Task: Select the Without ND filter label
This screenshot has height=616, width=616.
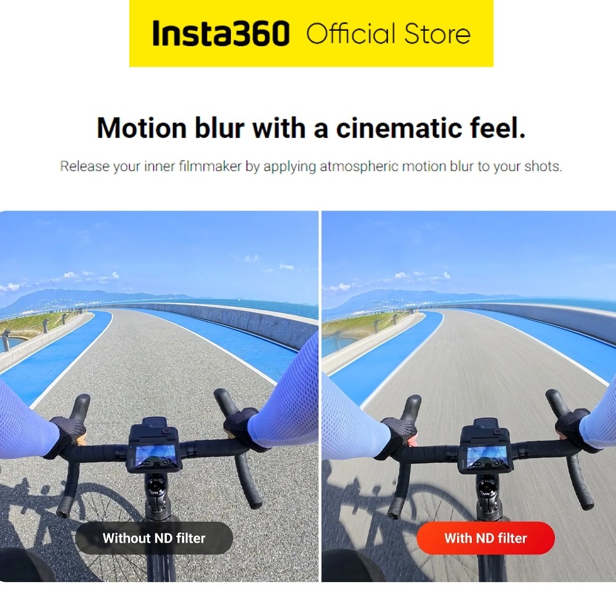Action: [153, 538]
